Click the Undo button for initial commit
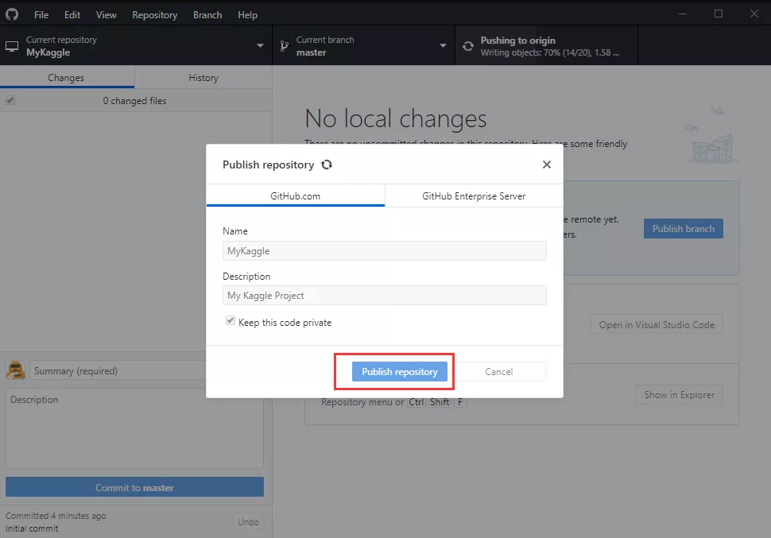The width and height of the screenshot is (771, 538). click(248, 522)
